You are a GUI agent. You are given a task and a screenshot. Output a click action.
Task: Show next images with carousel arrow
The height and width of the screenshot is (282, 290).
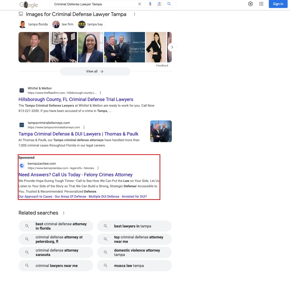(172, 47)
